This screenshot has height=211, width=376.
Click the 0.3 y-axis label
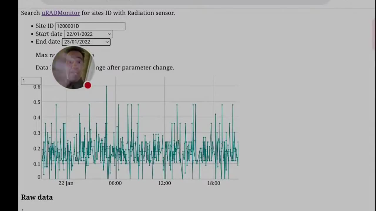pyautogui.click(x=37, y=133)
